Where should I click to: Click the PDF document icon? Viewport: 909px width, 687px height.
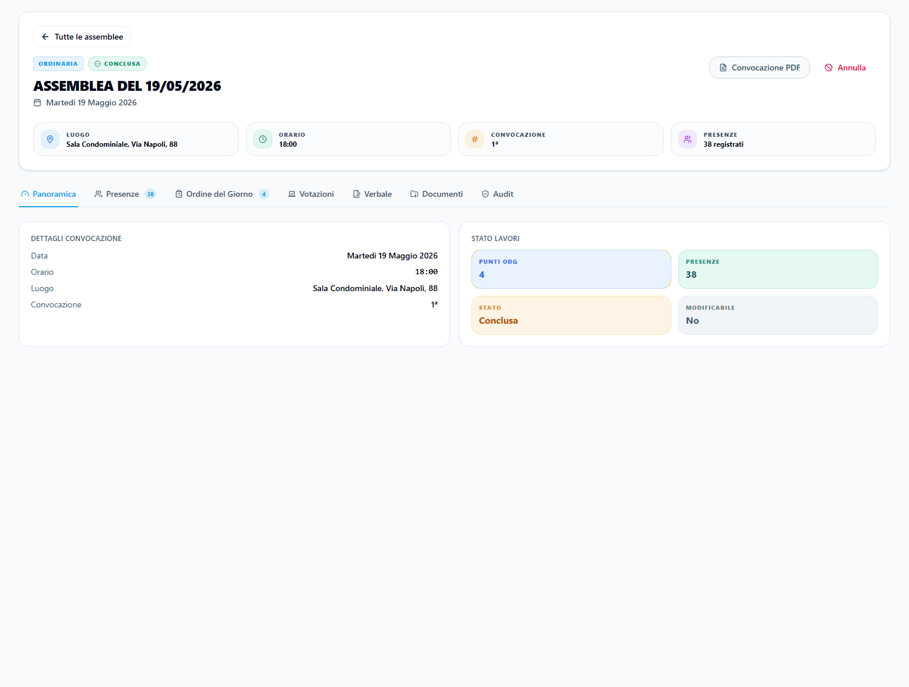[x=723, y=68]
